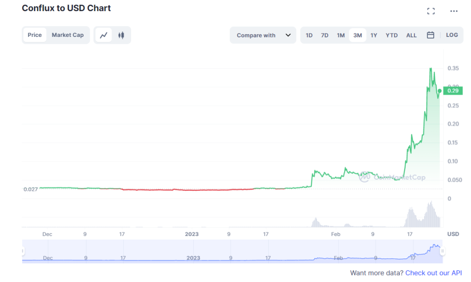Click the 0.29 current price label
The height and width of the screenshot is (282, 471).
tap(453, 91)
